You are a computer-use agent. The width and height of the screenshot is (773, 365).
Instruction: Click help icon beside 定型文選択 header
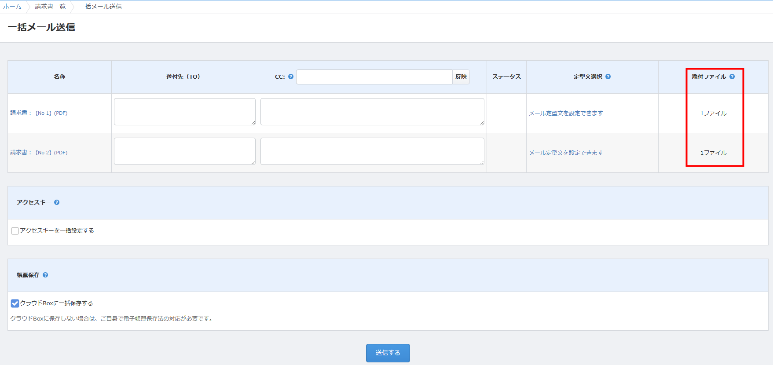(608, 77)
